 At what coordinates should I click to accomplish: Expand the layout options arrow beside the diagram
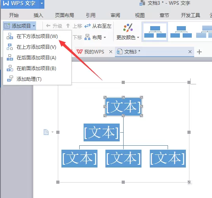(x=52, y=132)
